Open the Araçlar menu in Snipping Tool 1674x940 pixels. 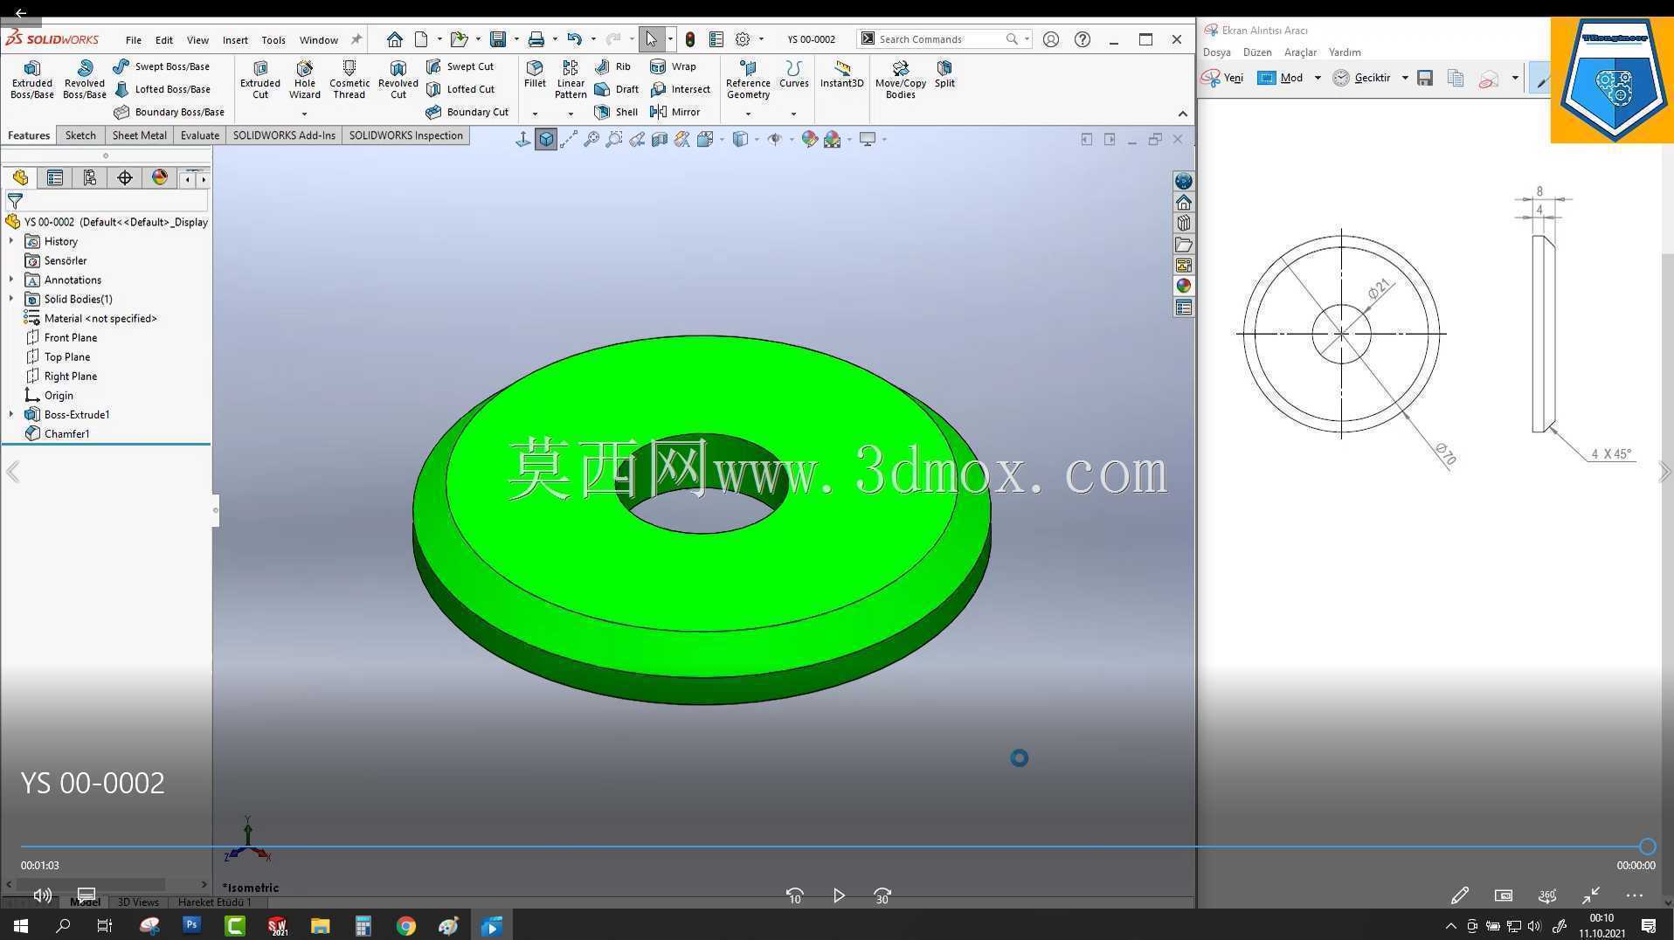point(1300,52)
